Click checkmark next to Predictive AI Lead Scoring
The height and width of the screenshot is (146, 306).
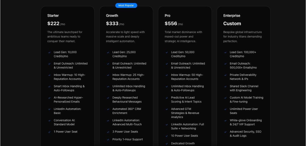167,98
